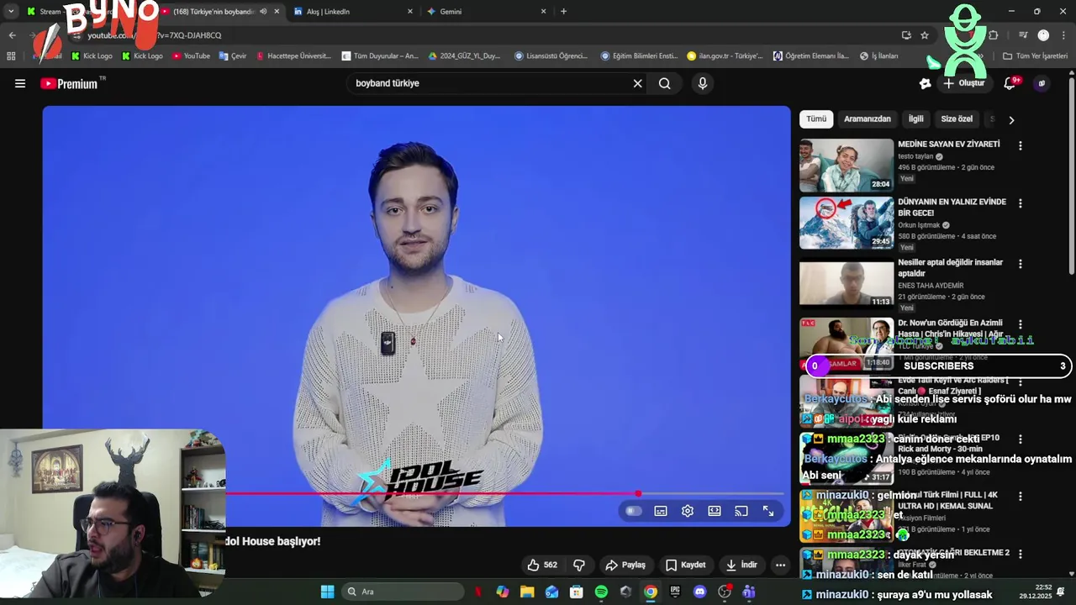Open options for DÜNYANIN EN YALNIZ EVİNDE video
1076x605 pixels.
pos(1021,203)
